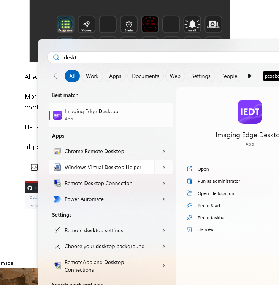The width and height of the screenshot is (279, 285).
Task: Expand Remote Desktop Connection chevron
Action: coord(163,183)
